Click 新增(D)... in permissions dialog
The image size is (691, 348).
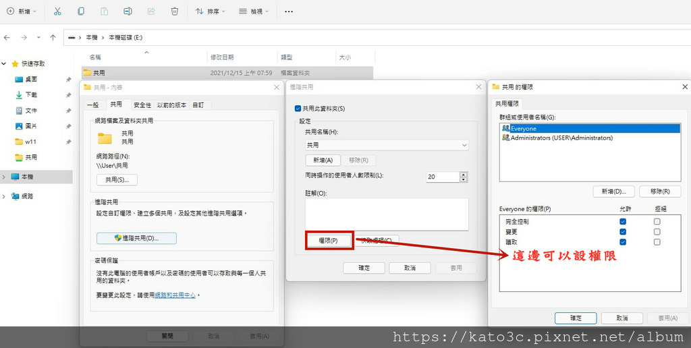click(x=614, y=192)
